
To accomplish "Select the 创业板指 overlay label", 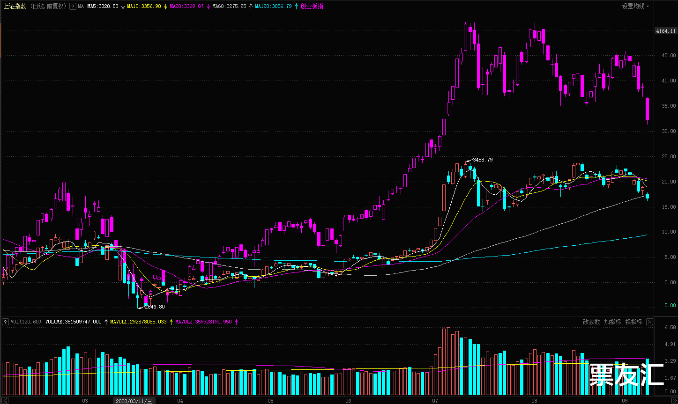I will pos(312,7).
